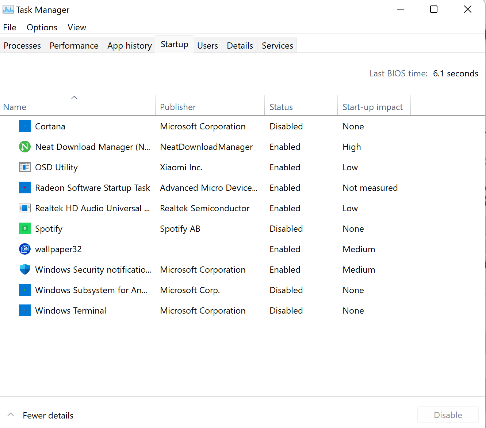Click the sort arrow above Name column
Screen dimensions: 486x428
(x=74, y=98)
